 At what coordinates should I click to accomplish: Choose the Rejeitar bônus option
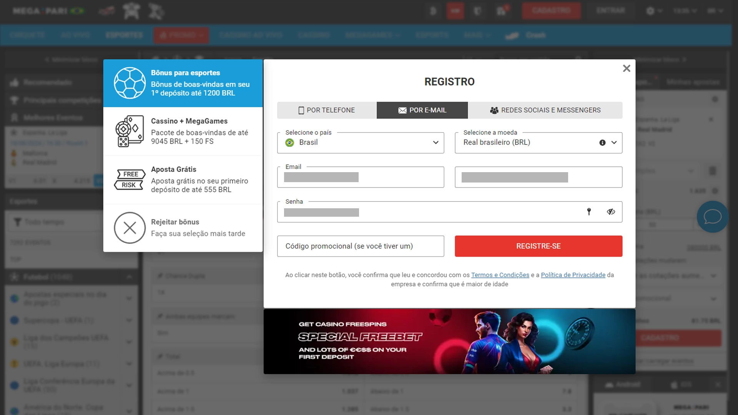point(183,228)
